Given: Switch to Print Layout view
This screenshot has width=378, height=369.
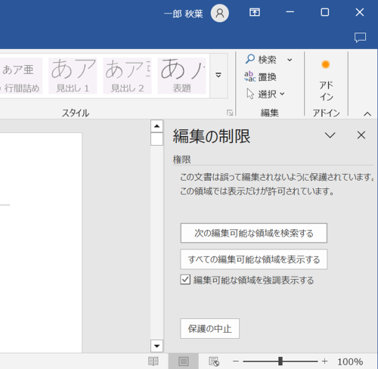Looking at the screenshot, I should [x=184, y=361].
